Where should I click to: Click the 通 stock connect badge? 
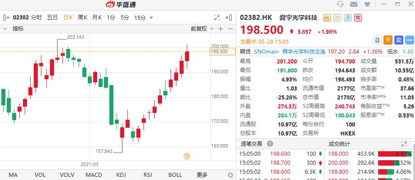point(347,18)
